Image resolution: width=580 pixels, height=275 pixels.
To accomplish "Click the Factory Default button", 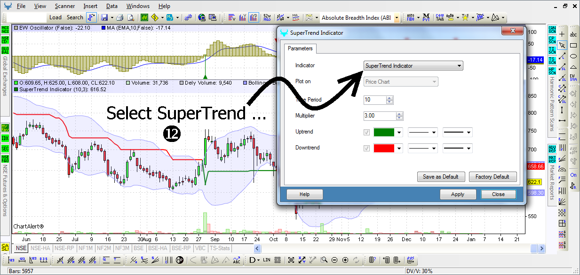I will click(493, 177).
